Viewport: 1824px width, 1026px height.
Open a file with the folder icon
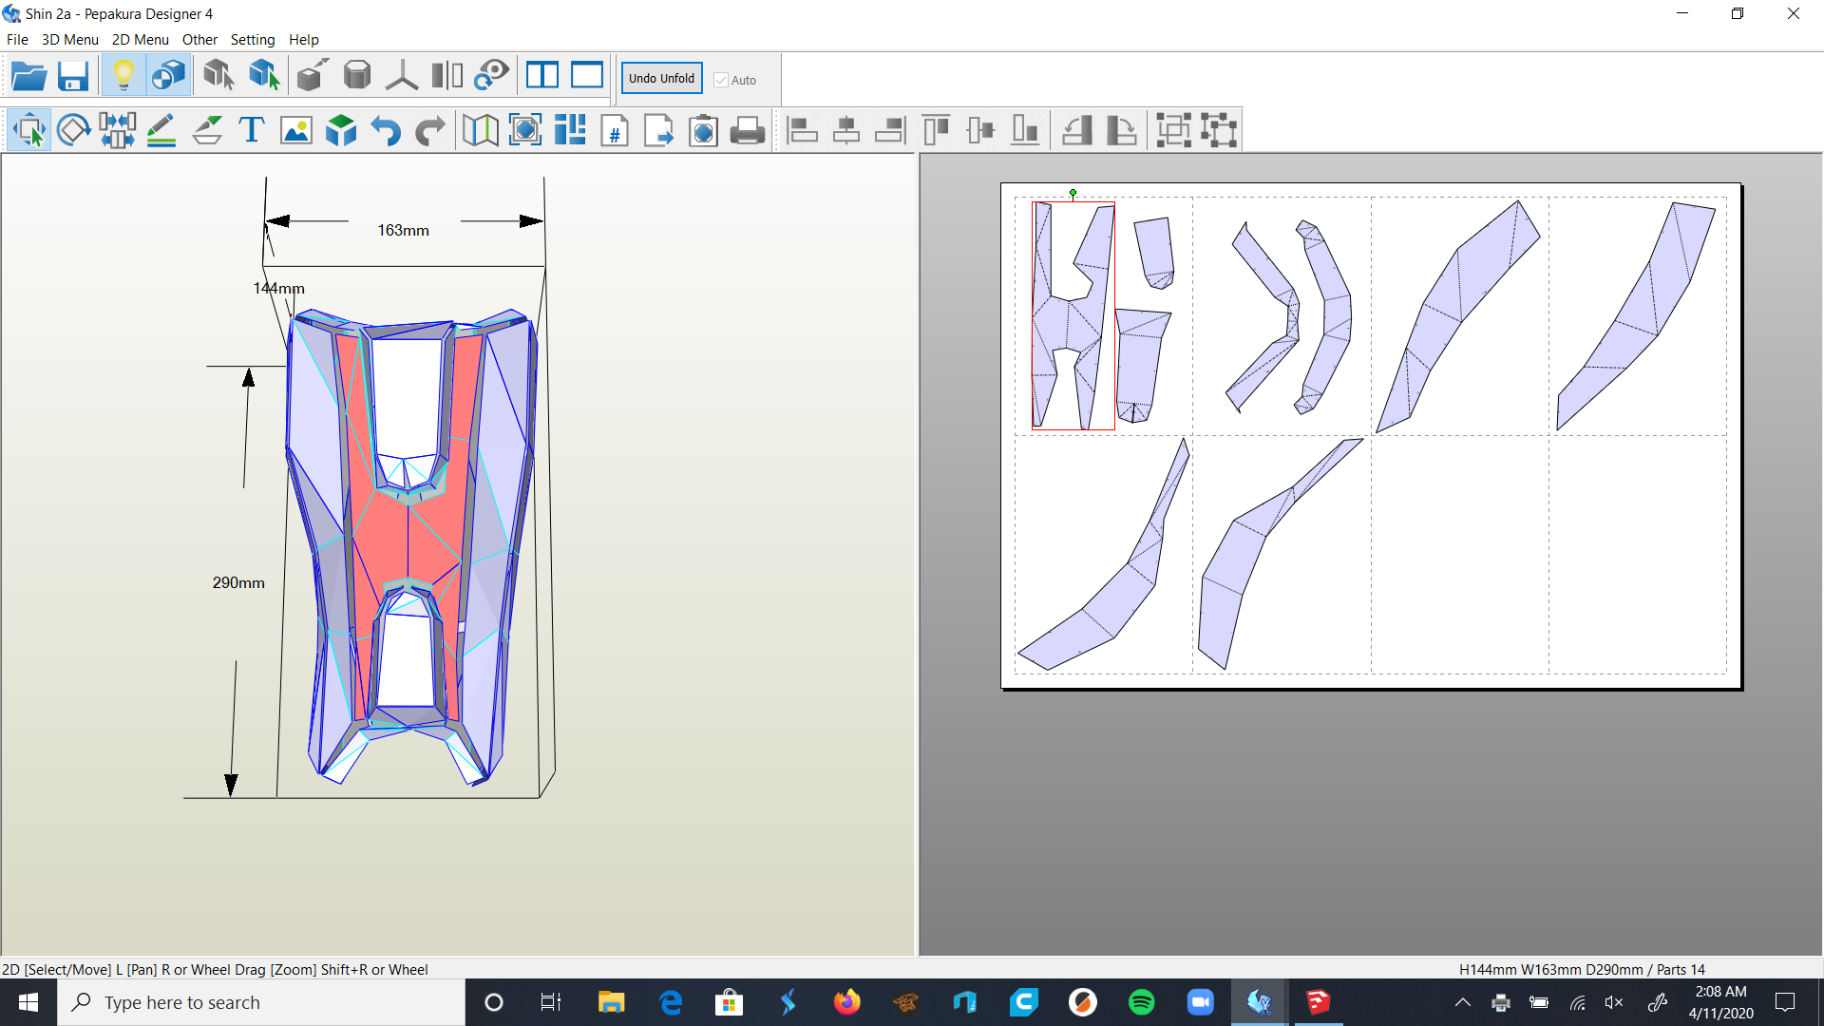[x=28, y=76]
